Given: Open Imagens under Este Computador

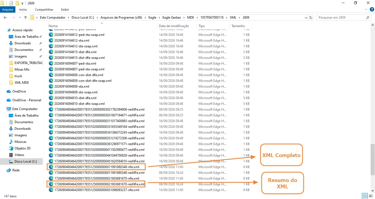Looking at the screenshot, I should (x=21, y=135).
